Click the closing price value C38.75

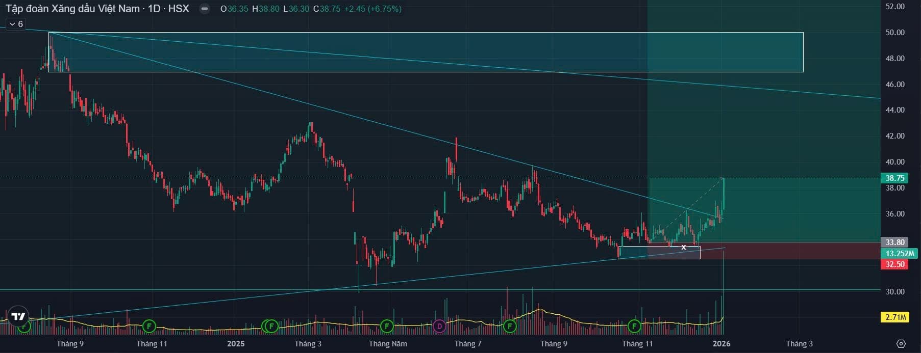pyautogui.click(x=327, y=9)
